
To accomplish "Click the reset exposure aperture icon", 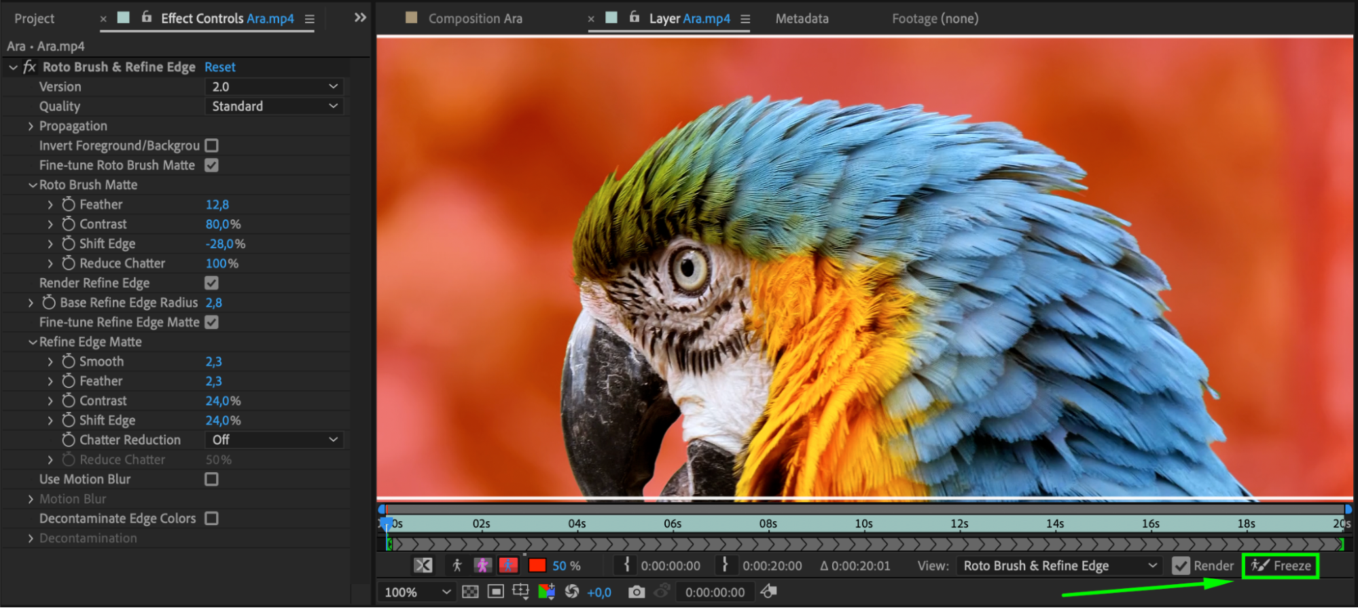I will tap(572, 592).
